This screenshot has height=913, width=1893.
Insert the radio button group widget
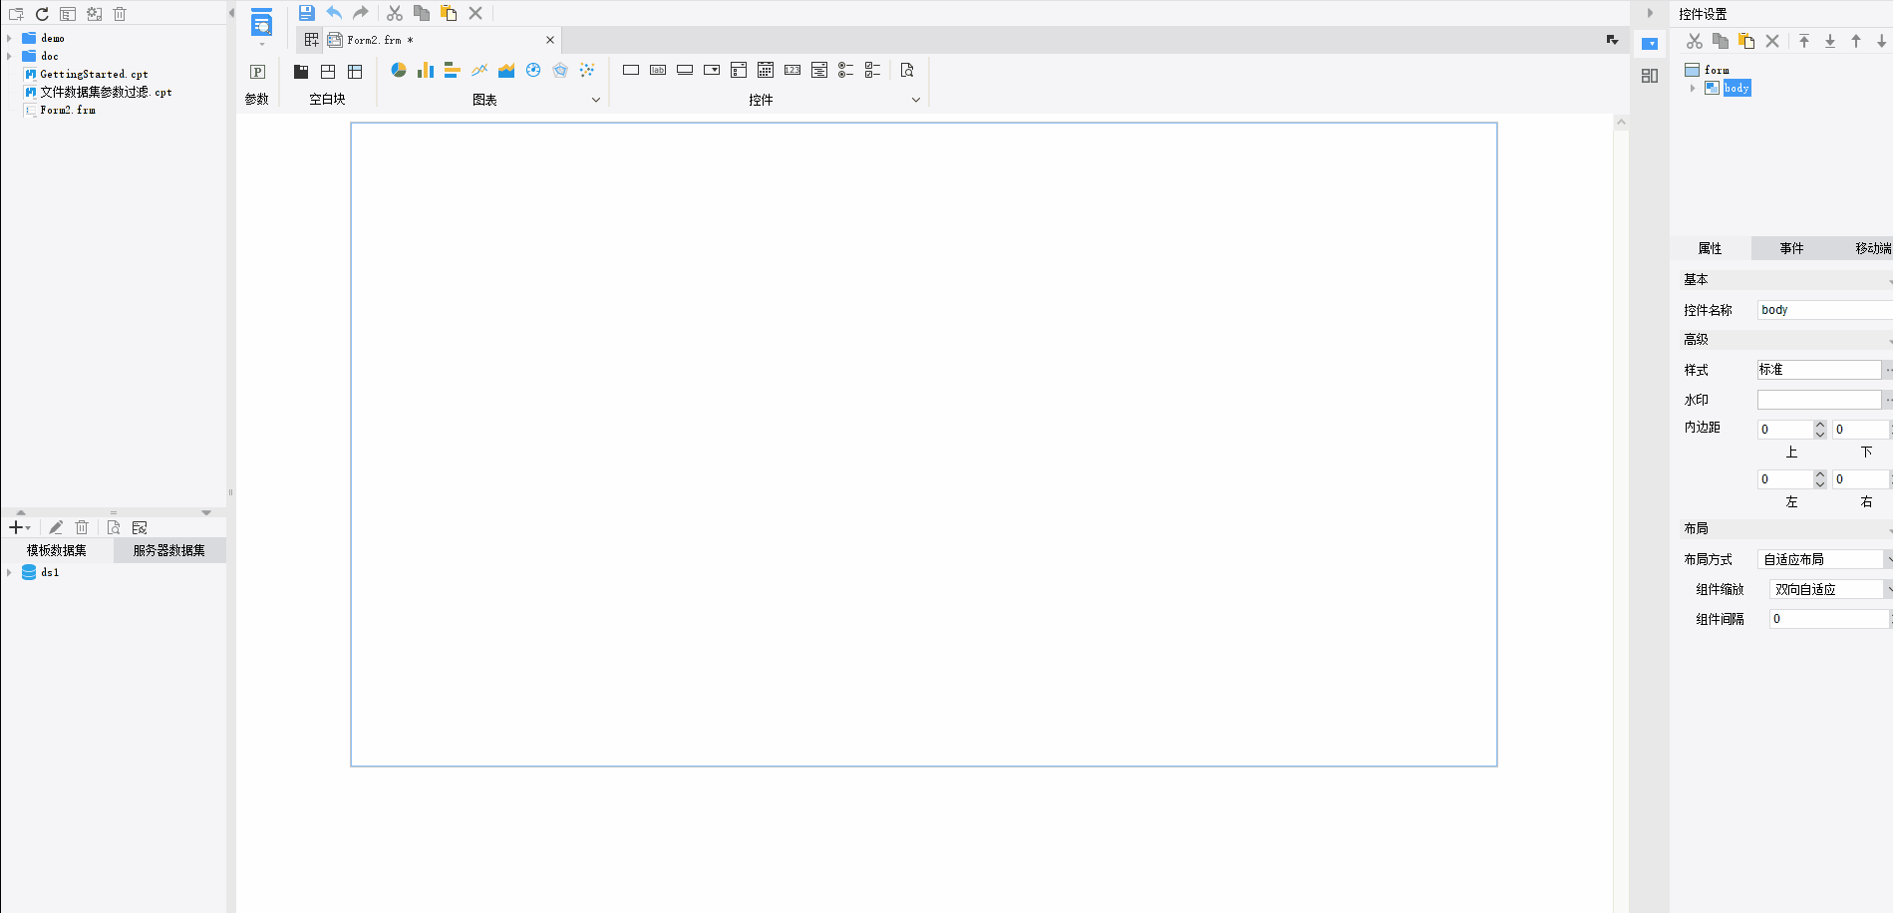point(845,70)
